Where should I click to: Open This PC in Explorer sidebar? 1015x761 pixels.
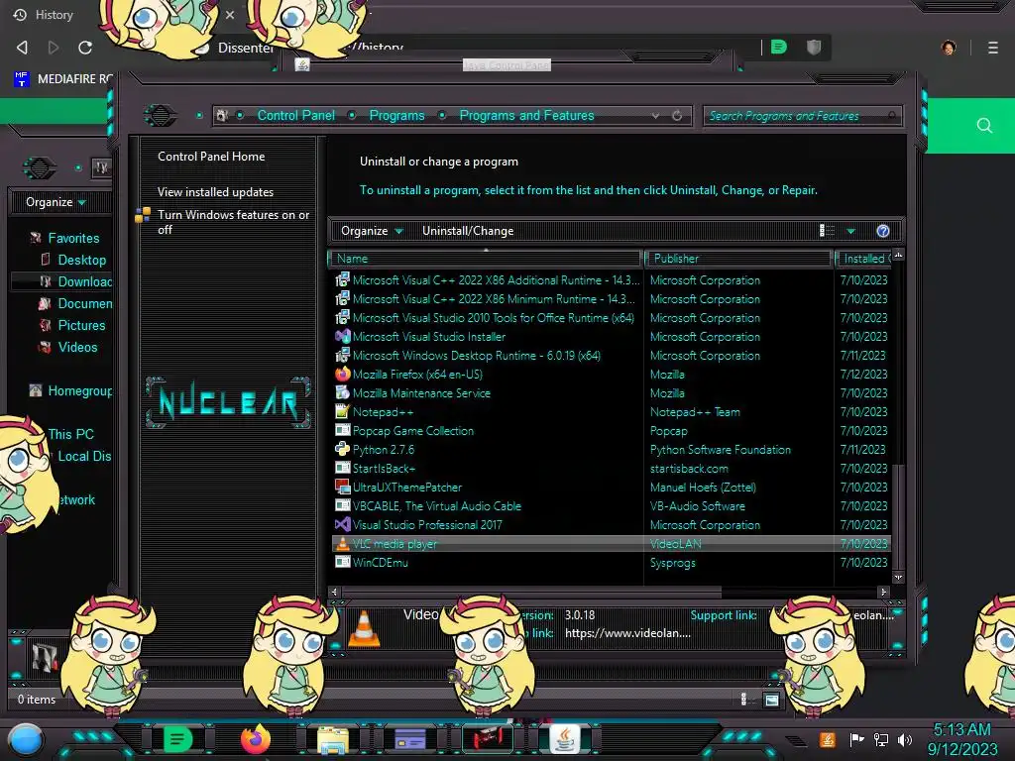tap(70, 434)
